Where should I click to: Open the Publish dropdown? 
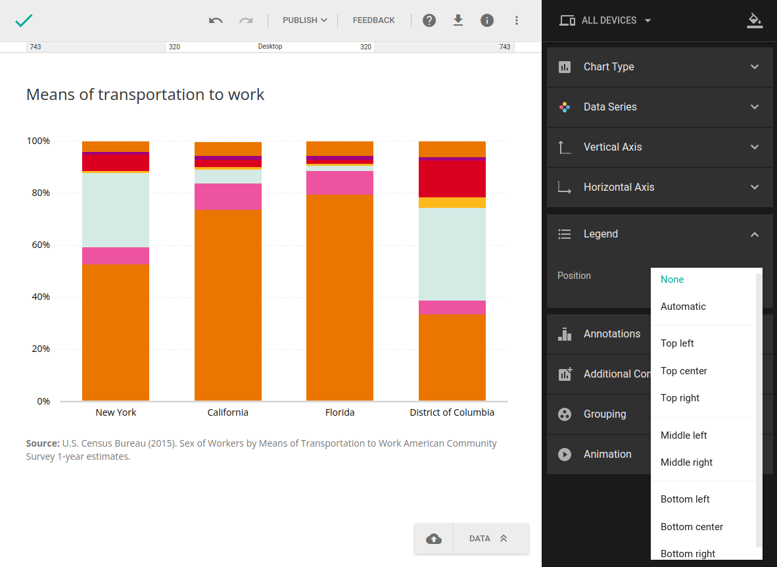point(304,20)
